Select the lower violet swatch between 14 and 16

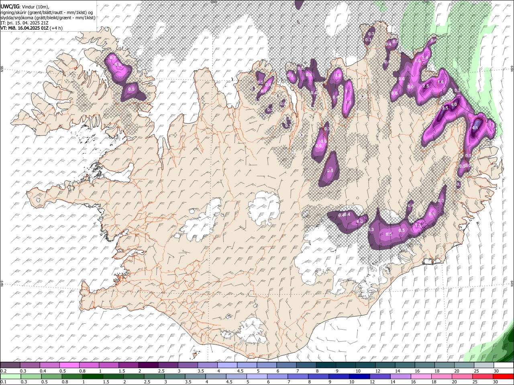[400, 376]
